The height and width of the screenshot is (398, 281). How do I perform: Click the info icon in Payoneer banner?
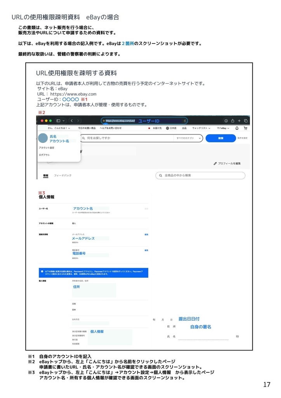pos(42,271)
